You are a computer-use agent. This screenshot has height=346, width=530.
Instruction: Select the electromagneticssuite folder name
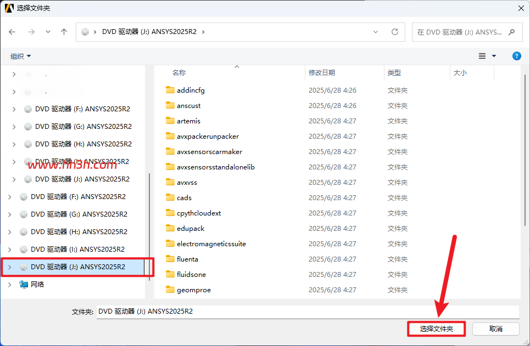pyautogui.click(x=211, y=243)
